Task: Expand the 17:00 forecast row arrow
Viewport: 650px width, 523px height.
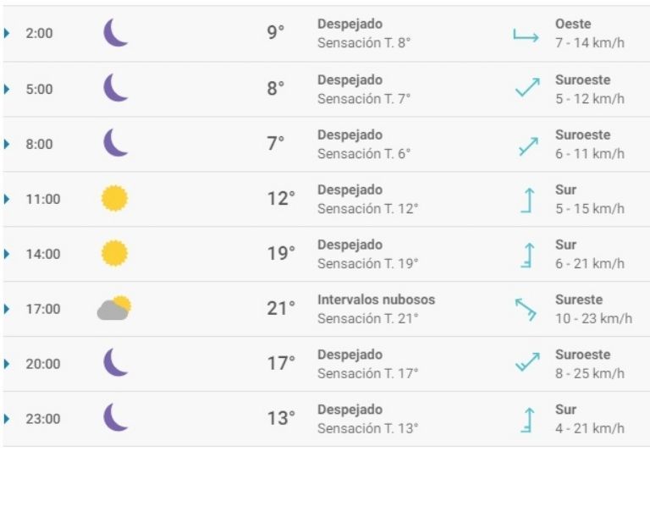Action: (x=8, y=309)
